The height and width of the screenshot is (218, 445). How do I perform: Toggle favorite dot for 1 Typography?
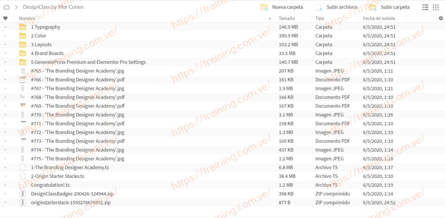5,27
